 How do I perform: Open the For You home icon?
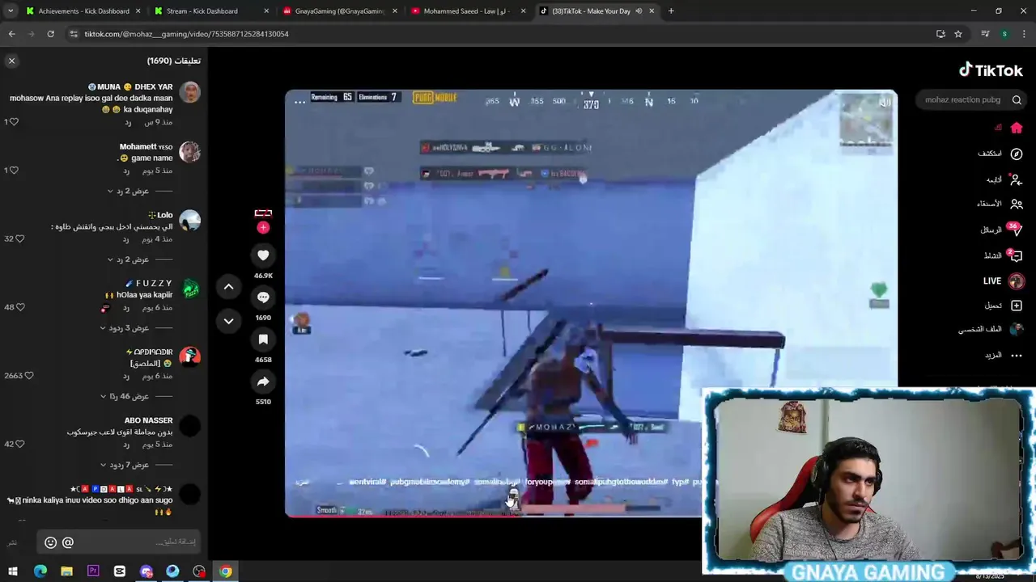coord(1017,128)
